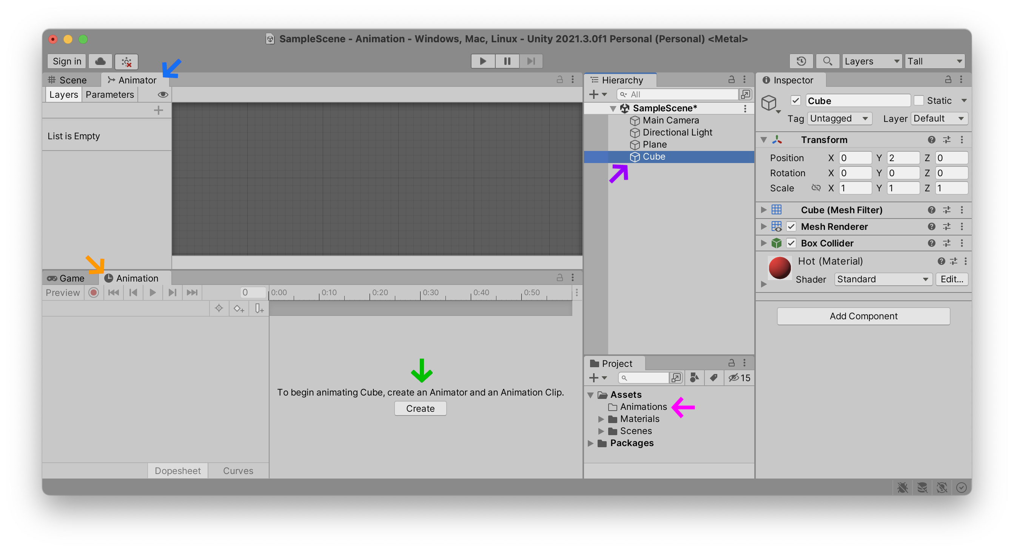Switch to the Parameters tab in Animator
Viewport: 1014px width, 551px height.
click(x=110, y=94)
